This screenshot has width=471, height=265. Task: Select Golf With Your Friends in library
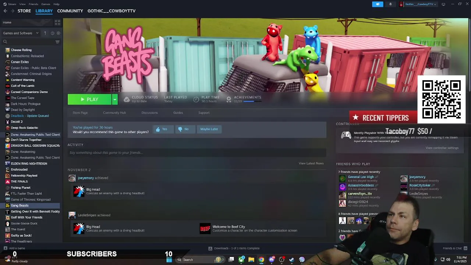26,218
